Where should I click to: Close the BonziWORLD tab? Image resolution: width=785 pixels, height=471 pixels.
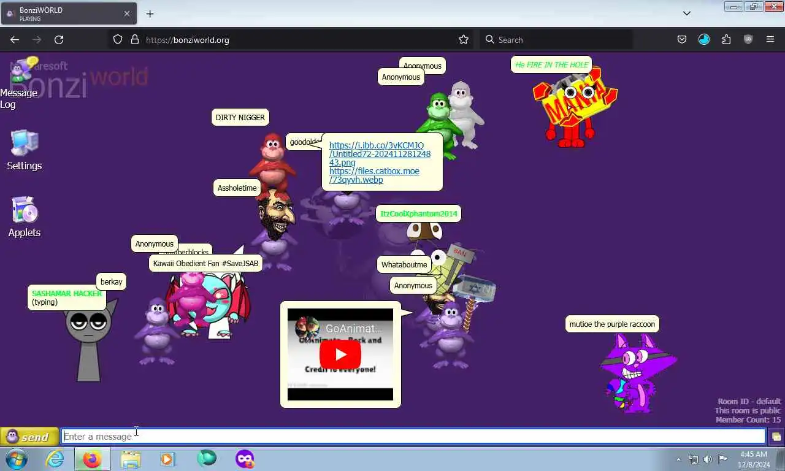(127, 13)
